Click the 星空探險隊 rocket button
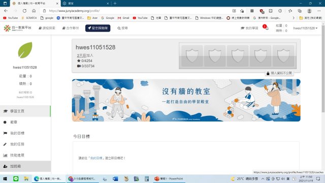Screen dimensions: 325x183 pos(97,28)
